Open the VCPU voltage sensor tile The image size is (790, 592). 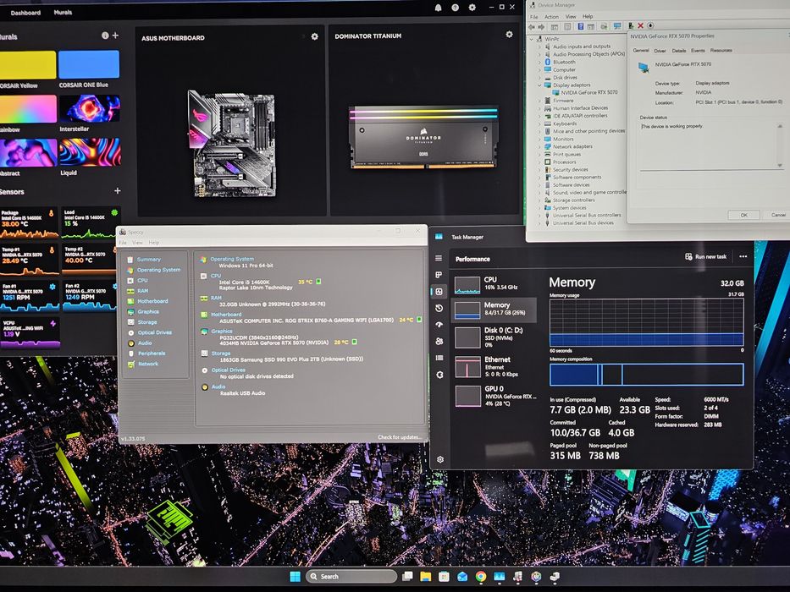pos(30,332)
